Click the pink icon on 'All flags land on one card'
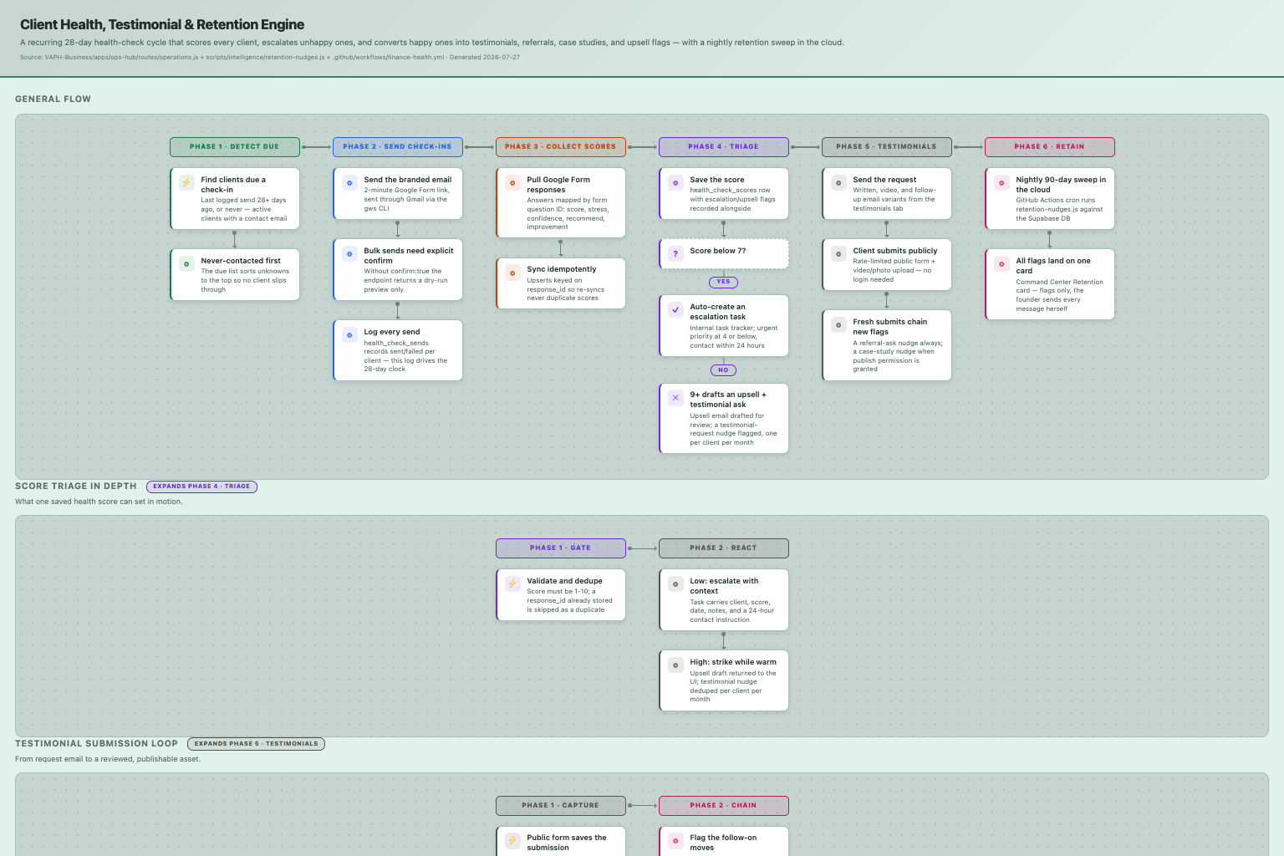 tap(1001, 263)
